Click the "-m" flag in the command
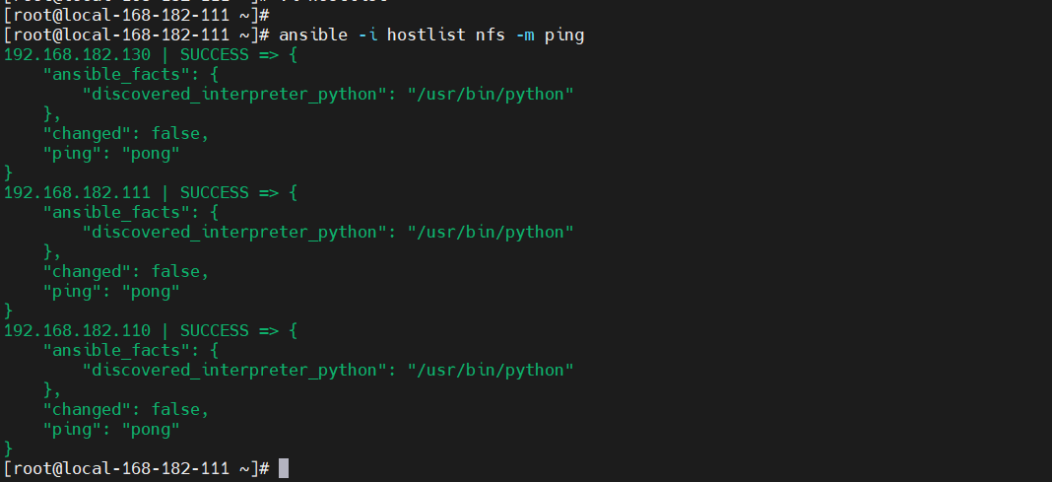 tap(524, 34)
